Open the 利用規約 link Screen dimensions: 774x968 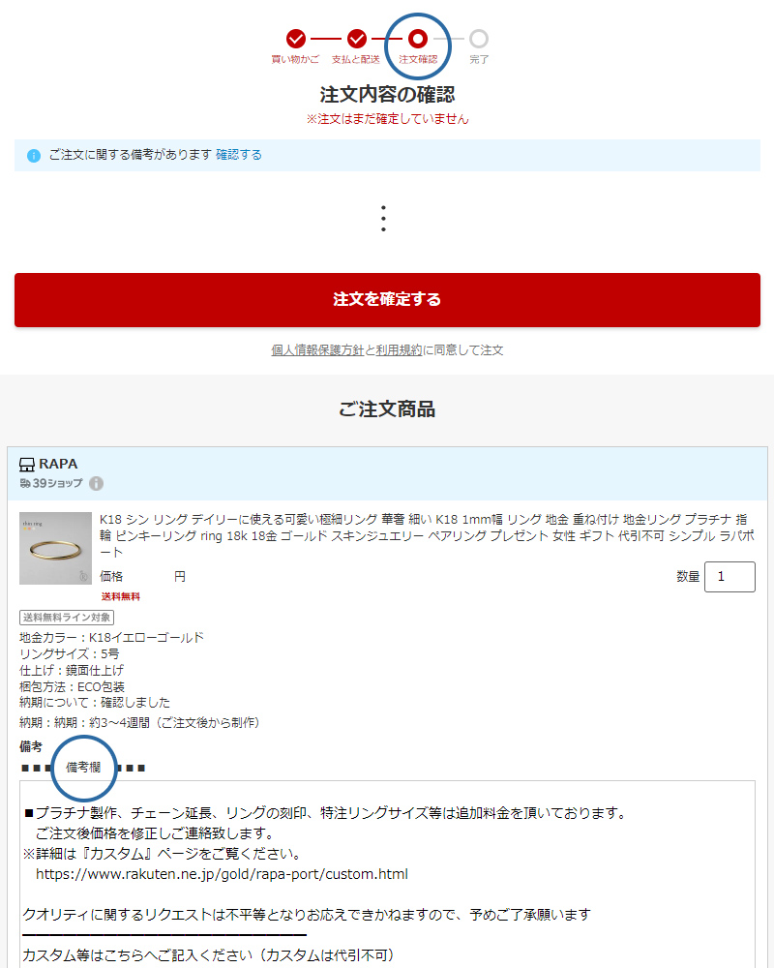click(399, 350)
